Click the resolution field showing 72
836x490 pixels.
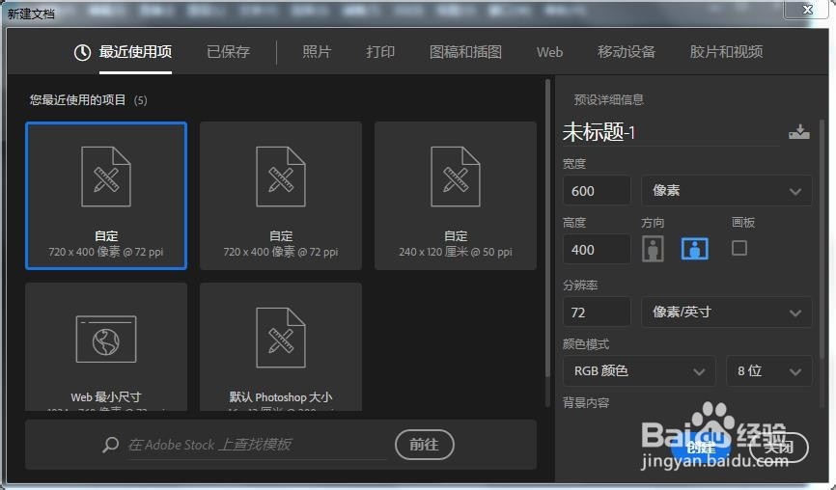[x=597, y=313]
